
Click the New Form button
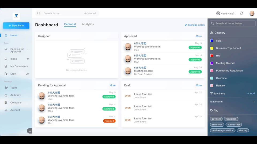pyautogui.click(x=16, y=26)
